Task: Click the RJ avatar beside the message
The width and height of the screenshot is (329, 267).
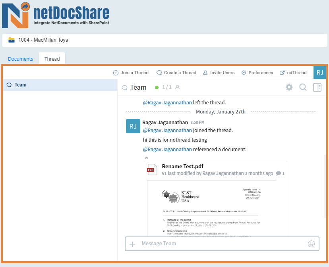Action: coord(133,126)
